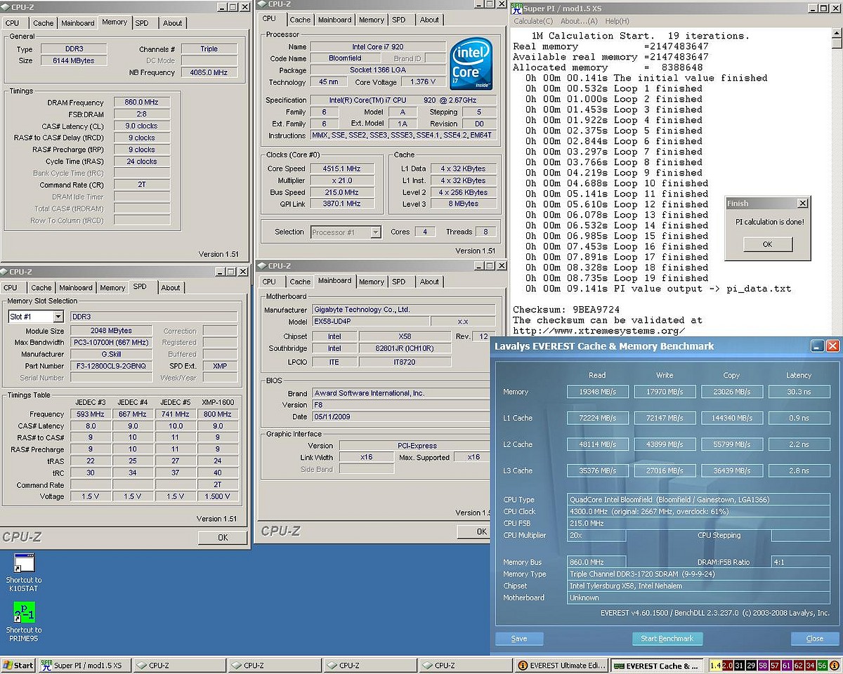Click OK in the Finish dialog

pos(767,244)
